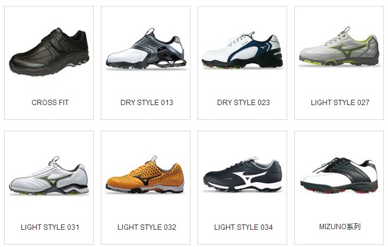Select the grey-green LIGHT STYLE 027 shoe
This screenshot has height=247, width=388.
(x=339, y=46)
